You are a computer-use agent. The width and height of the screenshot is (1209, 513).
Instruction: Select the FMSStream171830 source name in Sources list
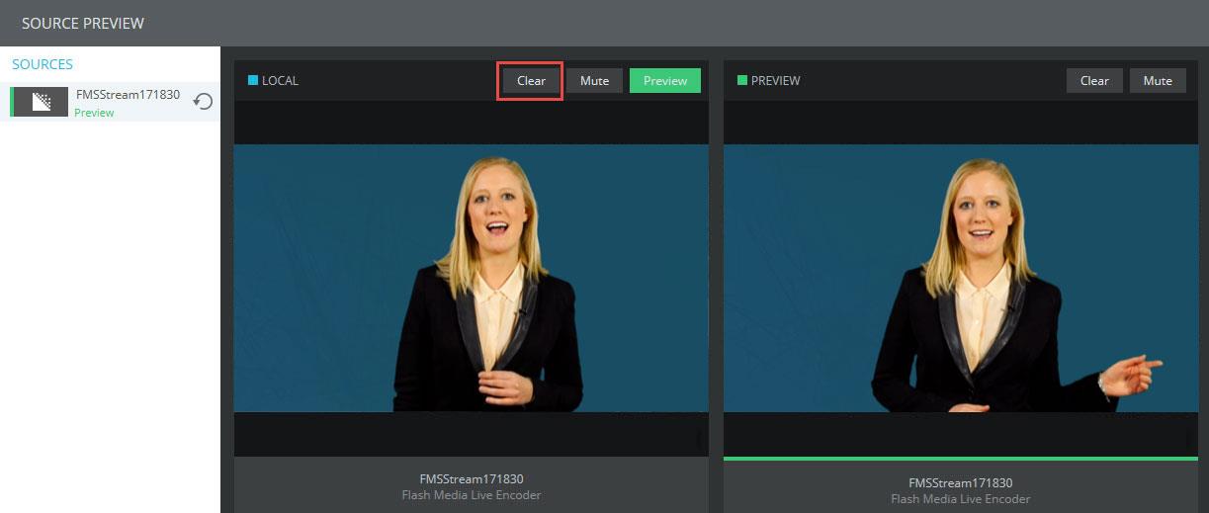point(128,95)
